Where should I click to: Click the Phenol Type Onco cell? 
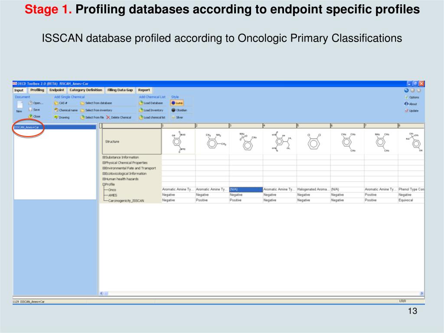click(411, 189)
